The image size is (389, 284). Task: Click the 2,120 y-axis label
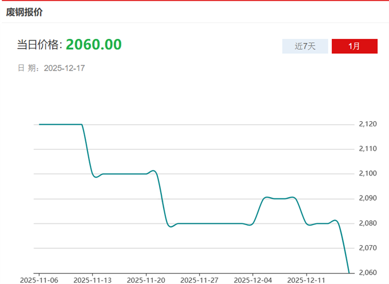(368, 124)
